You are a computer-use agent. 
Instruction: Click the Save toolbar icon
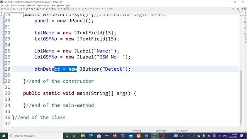8,9
